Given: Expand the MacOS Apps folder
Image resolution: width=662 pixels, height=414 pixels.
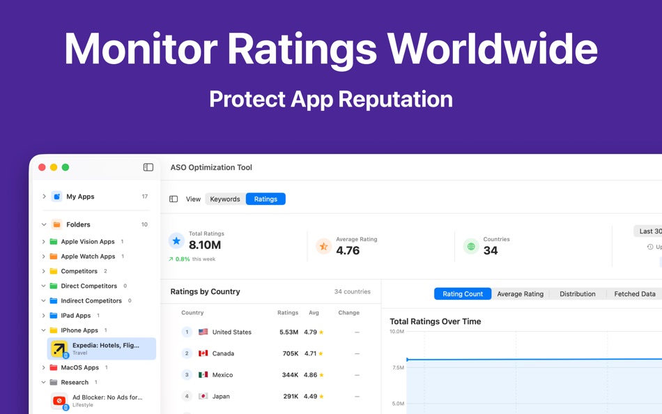Looking at the screenshot, I should point(43,367).
